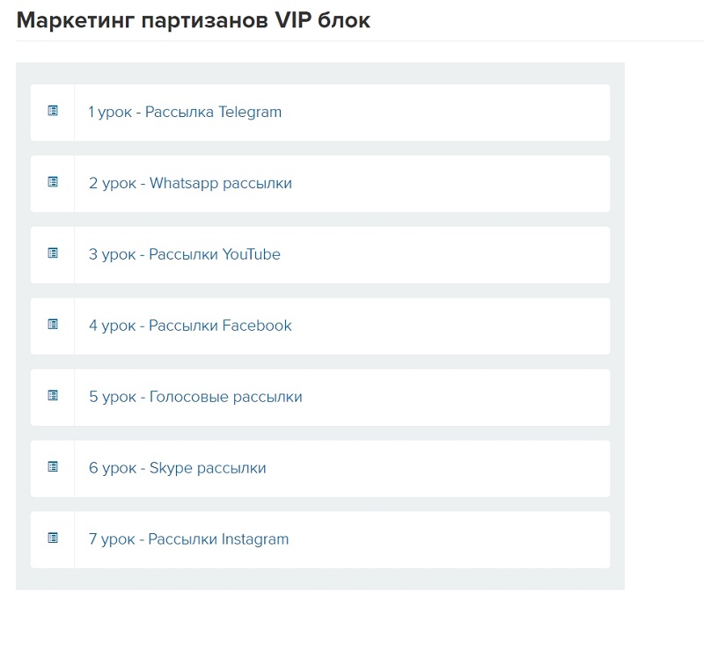
Task: Click the icon beside Рассылки Facebook lesson
Action: coord(53,325)
